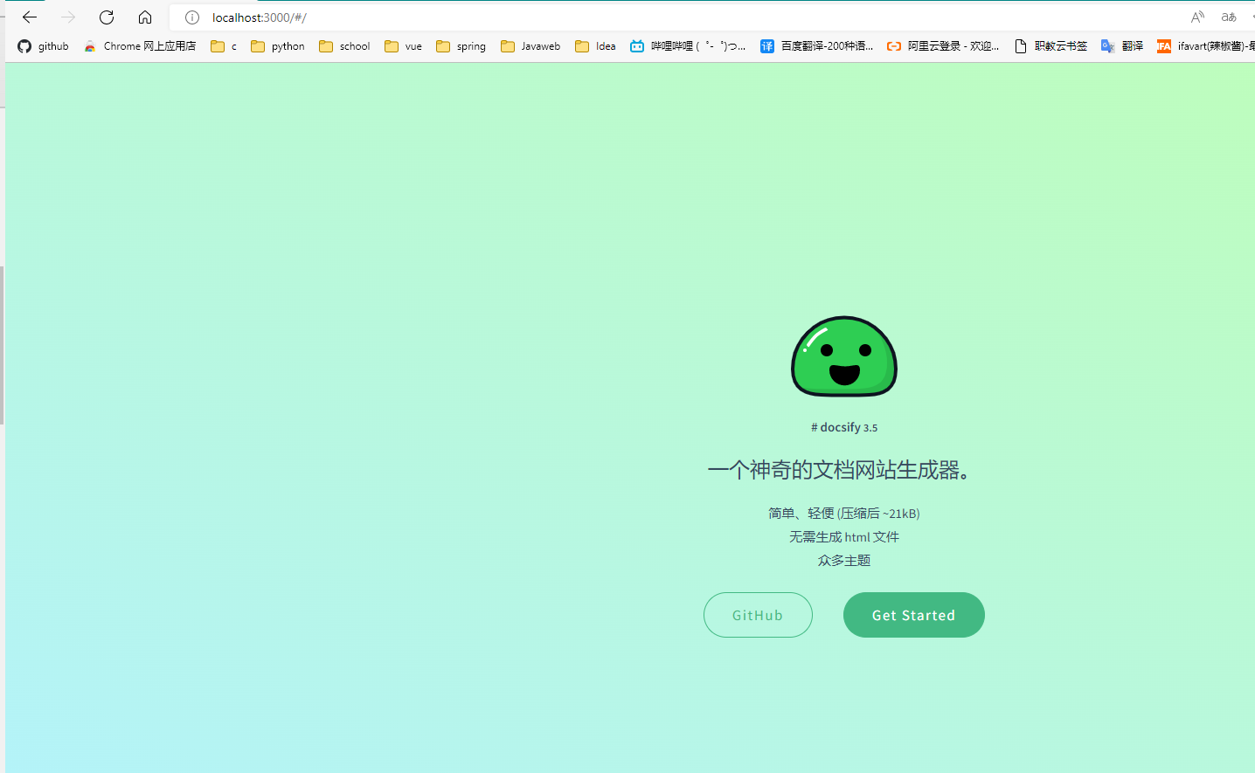Click the browser Forward arrow
Screen dimensions: 1255x773
[x=68, y=17]
